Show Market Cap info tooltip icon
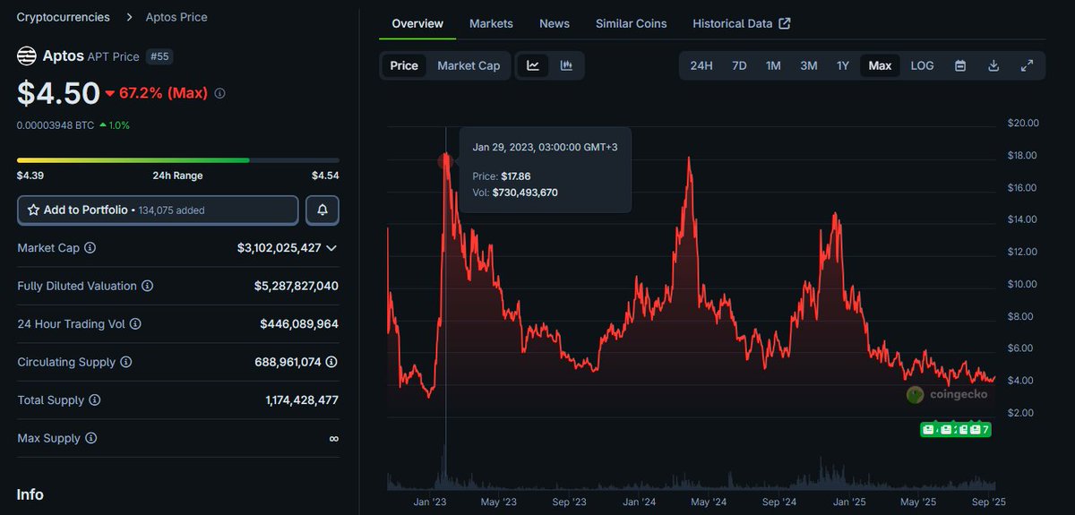 coord(90,248)
